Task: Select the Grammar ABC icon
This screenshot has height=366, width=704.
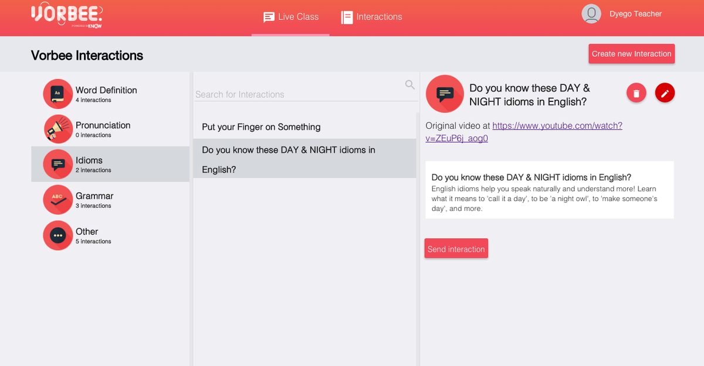Action: (58, 200)
